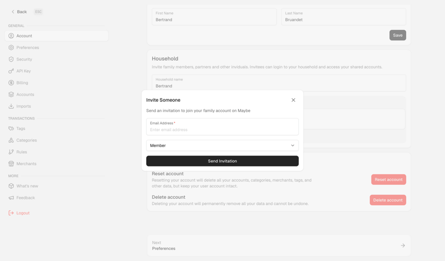Select Account in the sidebar
Image resolution: width=445 pixels, height=261 pixels.
[57, 36]
